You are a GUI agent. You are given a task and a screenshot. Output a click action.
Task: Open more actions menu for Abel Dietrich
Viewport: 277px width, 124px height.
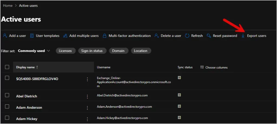coord(87,97)
